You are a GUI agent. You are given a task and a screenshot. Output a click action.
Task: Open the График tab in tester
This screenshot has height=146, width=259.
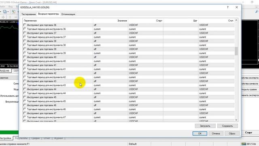pyautogui.click(x=35, y=138)
